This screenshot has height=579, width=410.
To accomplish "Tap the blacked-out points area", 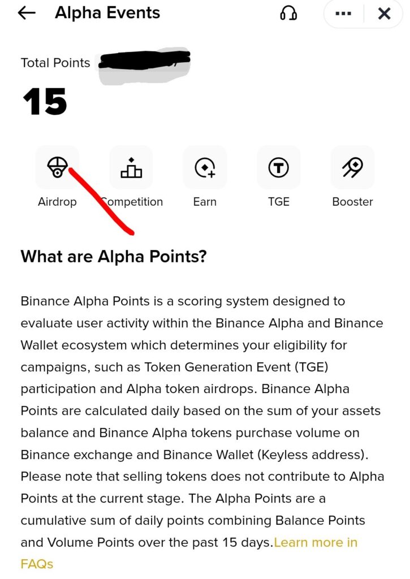I will click(144, 63).
